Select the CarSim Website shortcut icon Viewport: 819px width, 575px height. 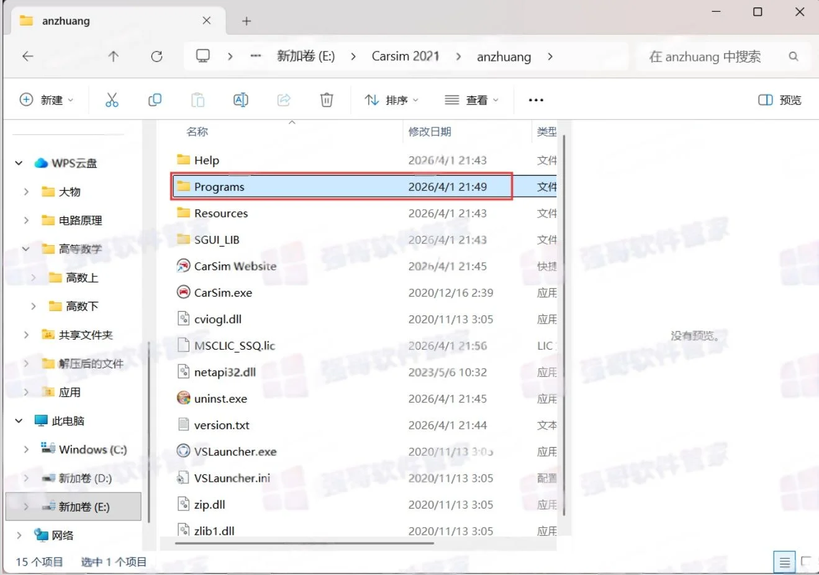(x=183, y=266)
